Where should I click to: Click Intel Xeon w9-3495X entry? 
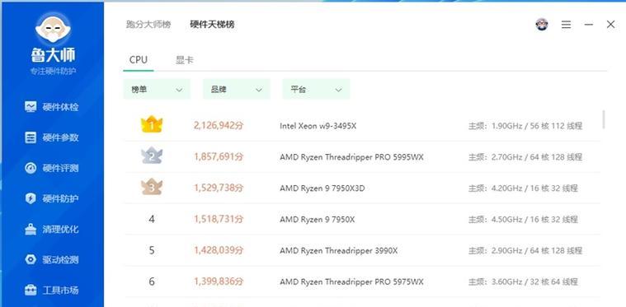click(318, 126)
